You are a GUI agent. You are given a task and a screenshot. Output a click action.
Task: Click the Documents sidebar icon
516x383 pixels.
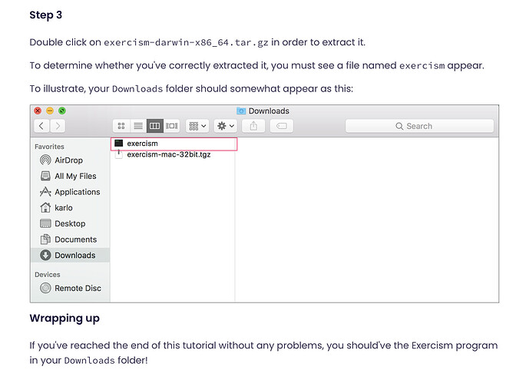(x=45, y=239)
